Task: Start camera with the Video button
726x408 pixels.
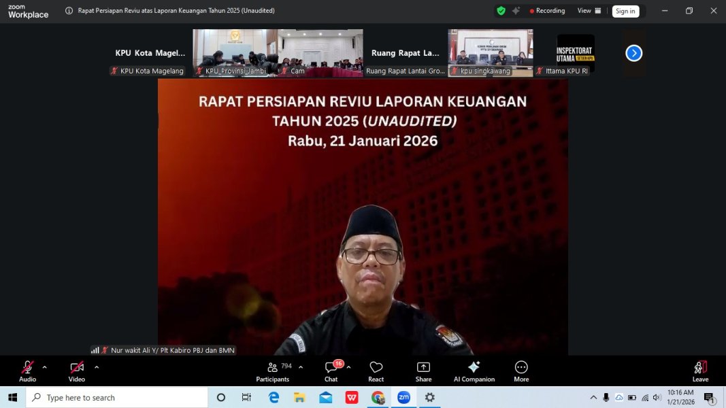Action: 76,371
